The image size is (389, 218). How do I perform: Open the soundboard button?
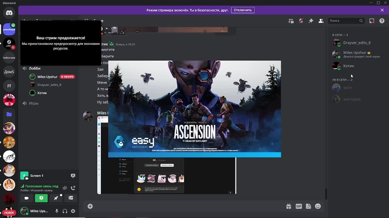pyautogui.click(x=71, y=198)
